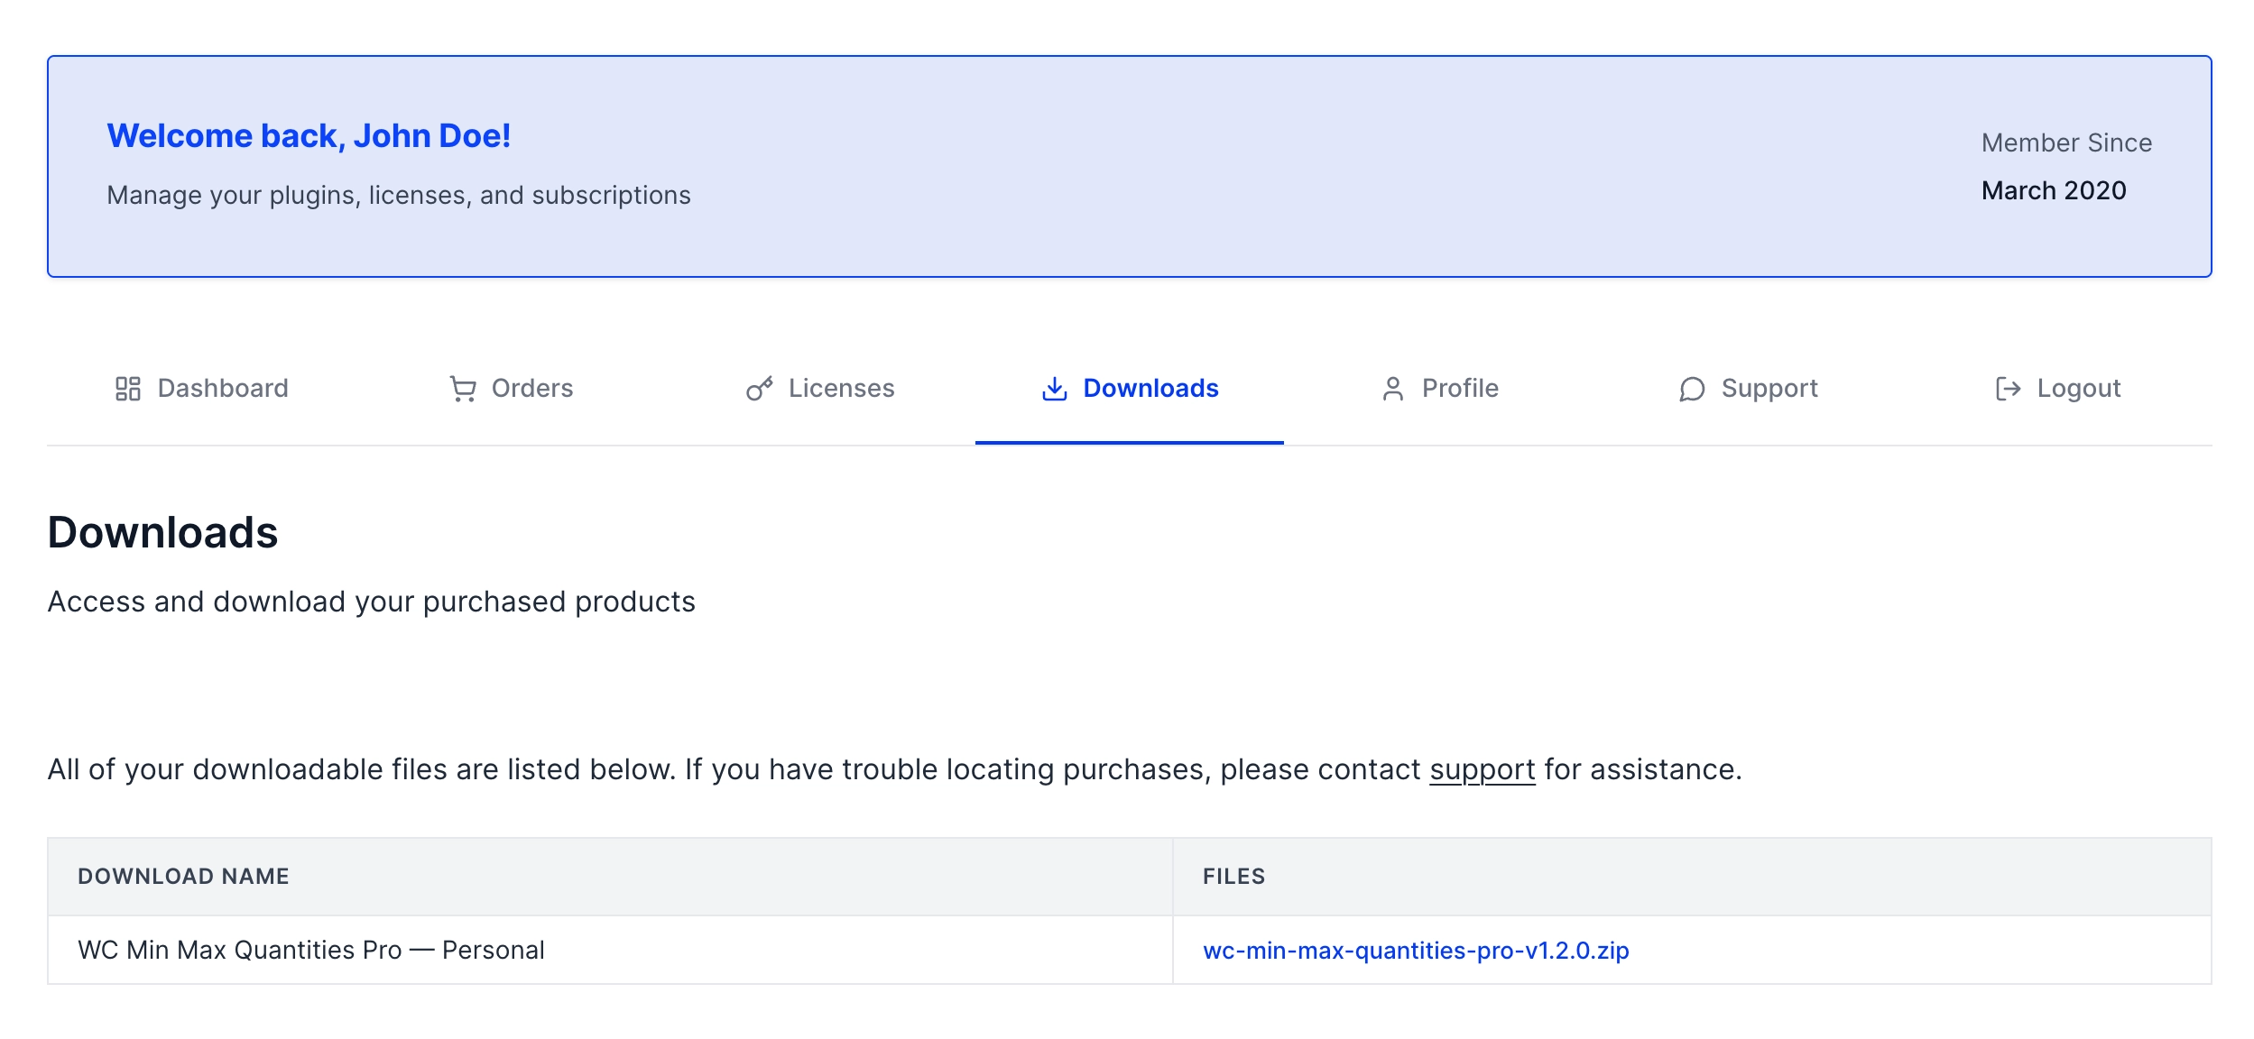Click the Dashboard grid icon
This screenshot has width=2254, height=1039.
click(127, 388)
